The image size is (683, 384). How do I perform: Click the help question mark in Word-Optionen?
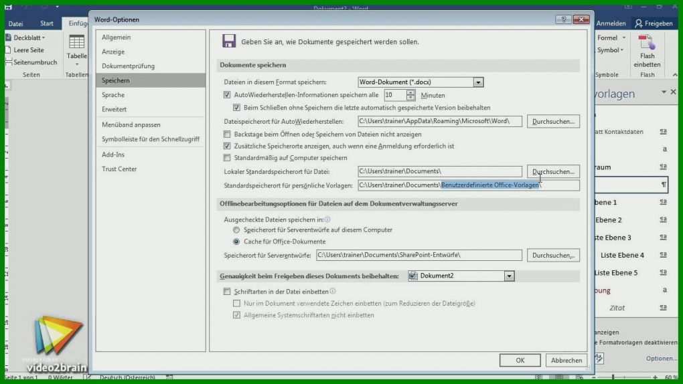(x=564, y=19)
